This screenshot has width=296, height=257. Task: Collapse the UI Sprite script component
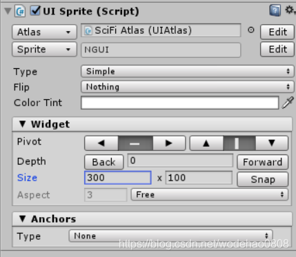8,11
